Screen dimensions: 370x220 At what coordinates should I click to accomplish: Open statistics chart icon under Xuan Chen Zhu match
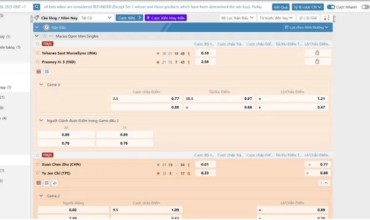tap(55, 183)
